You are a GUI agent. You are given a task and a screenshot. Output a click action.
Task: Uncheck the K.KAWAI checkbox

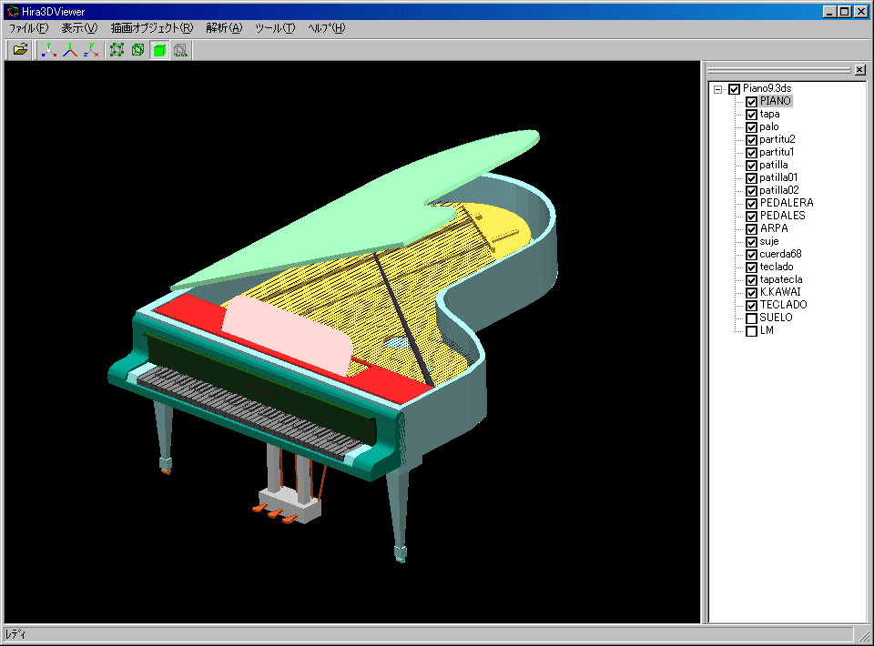(x=751, y=292)
